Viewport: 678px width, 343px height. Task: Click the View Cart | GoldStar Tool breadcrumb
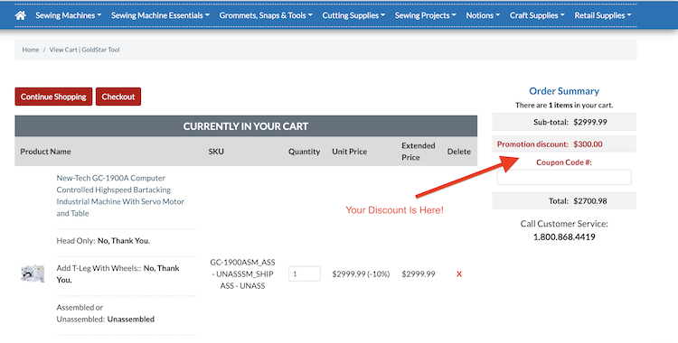point(84,50)
